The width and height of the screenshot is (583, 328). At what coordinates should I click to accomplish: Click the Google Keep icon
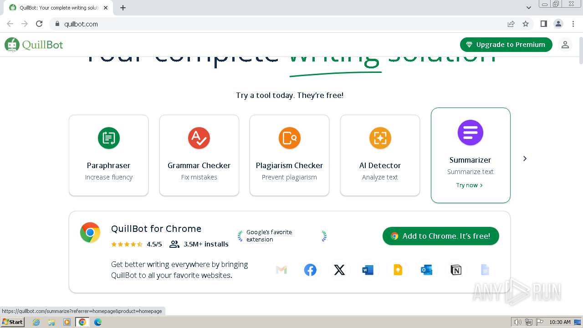coord(398,270)
